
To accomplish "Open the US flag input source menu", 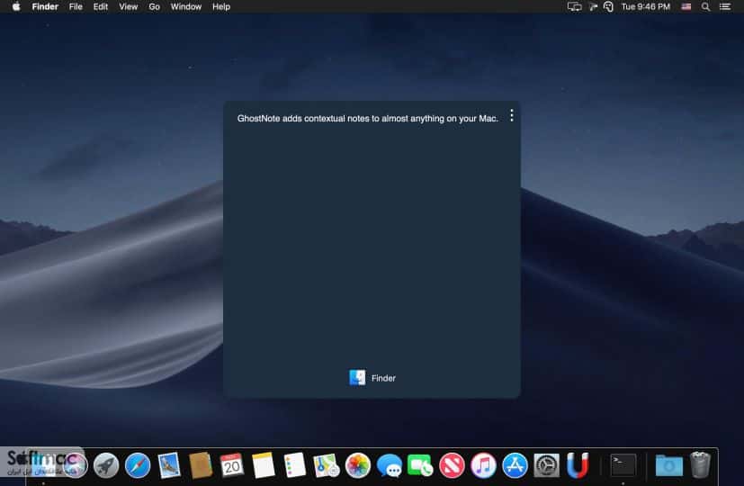I will pos(686,6).
